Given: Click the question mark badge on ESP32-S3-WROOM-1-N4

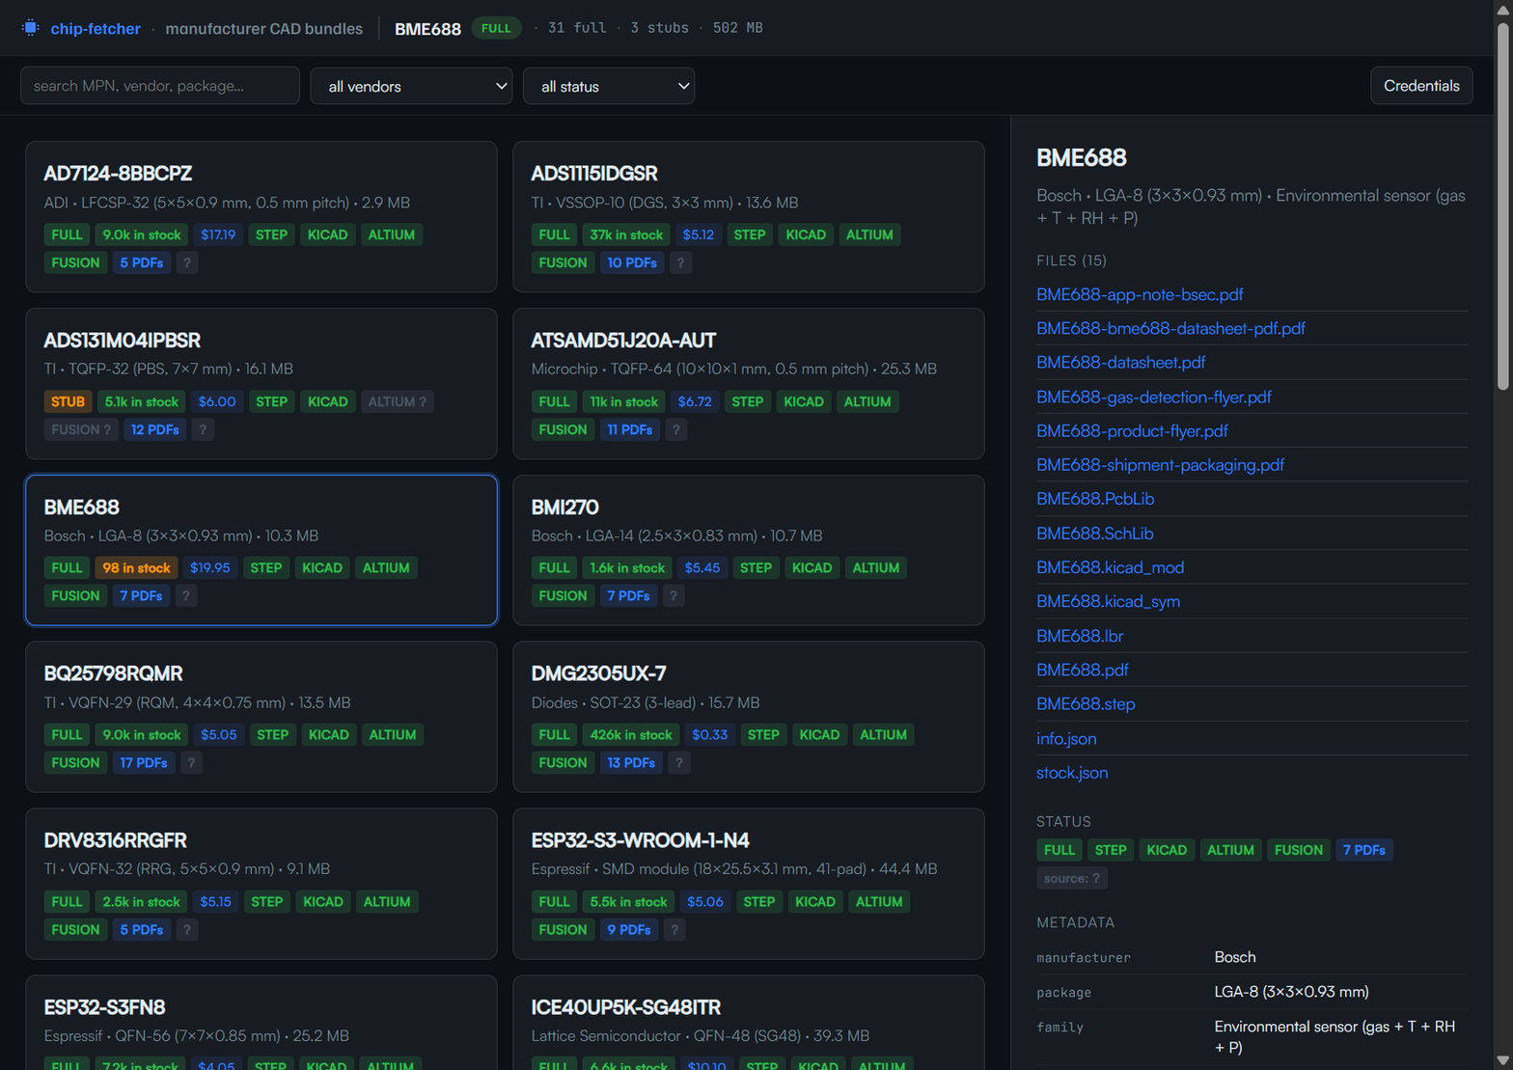Looking at the screenshot, I should 674,930.
